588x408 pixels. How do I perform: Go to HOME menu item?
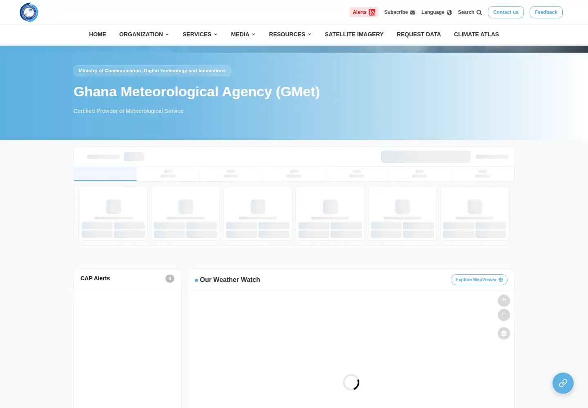point(98,34)
